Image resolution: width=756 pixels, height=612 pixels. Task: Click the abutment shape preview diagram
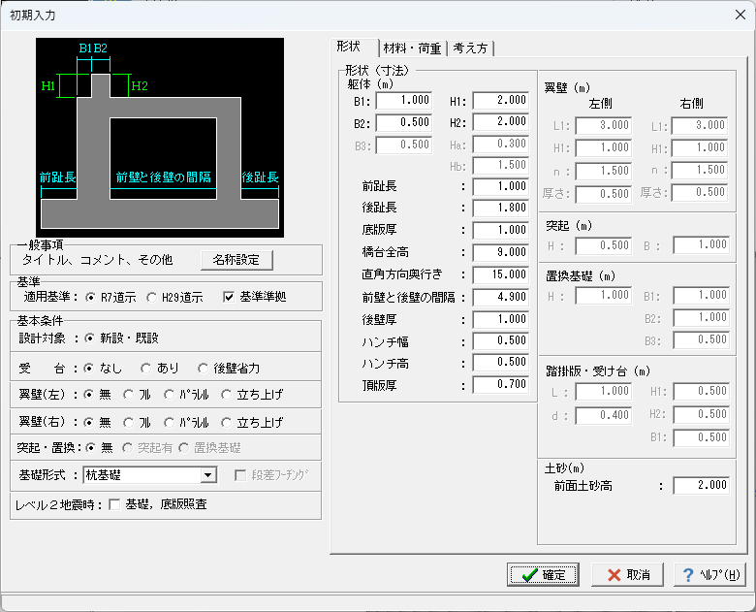click(x=160, y=138)
